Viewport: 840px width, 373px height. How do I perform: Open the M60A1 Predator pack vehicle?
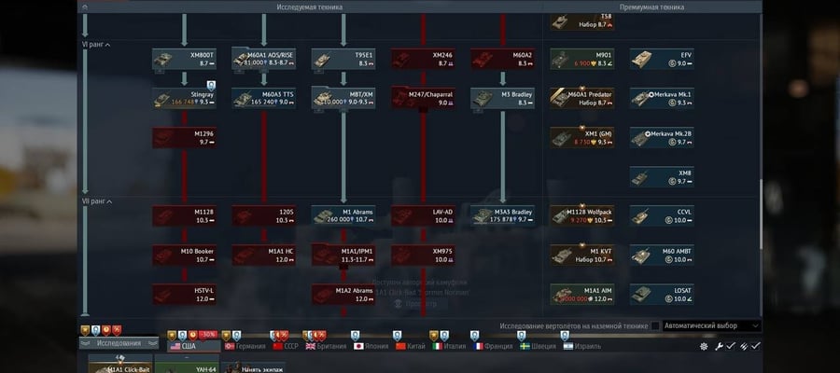(x=582, y=99)
